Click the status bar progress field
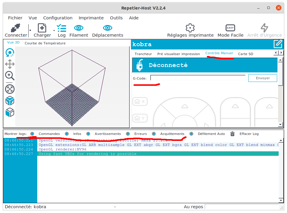 242,207
